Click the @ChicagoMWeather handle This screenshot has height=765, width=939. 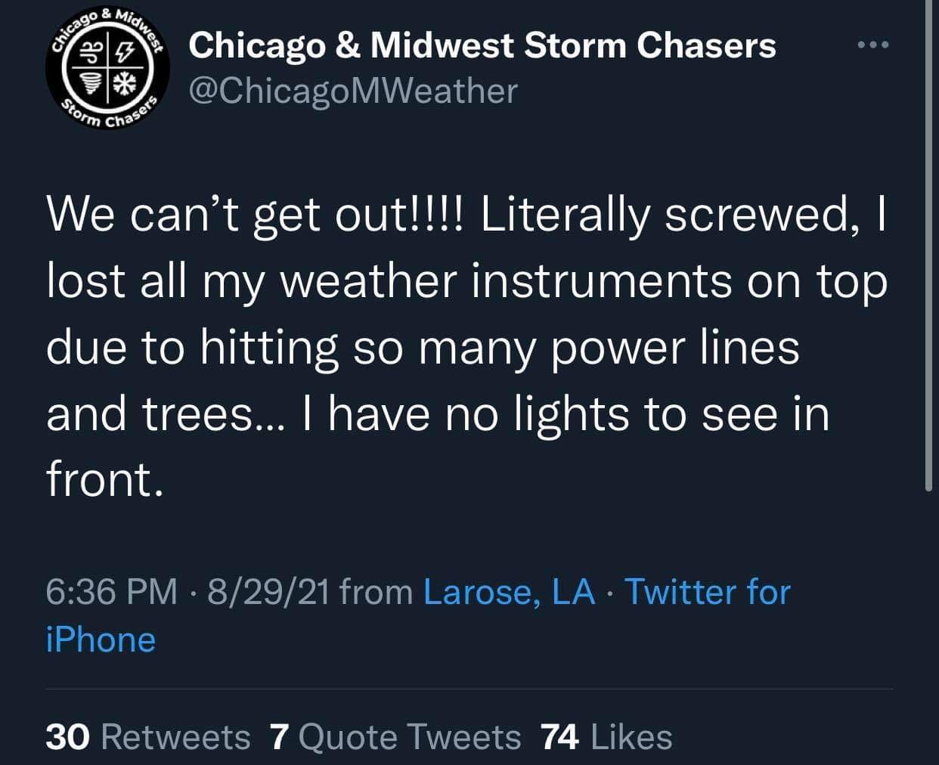[x=353, y=91]
